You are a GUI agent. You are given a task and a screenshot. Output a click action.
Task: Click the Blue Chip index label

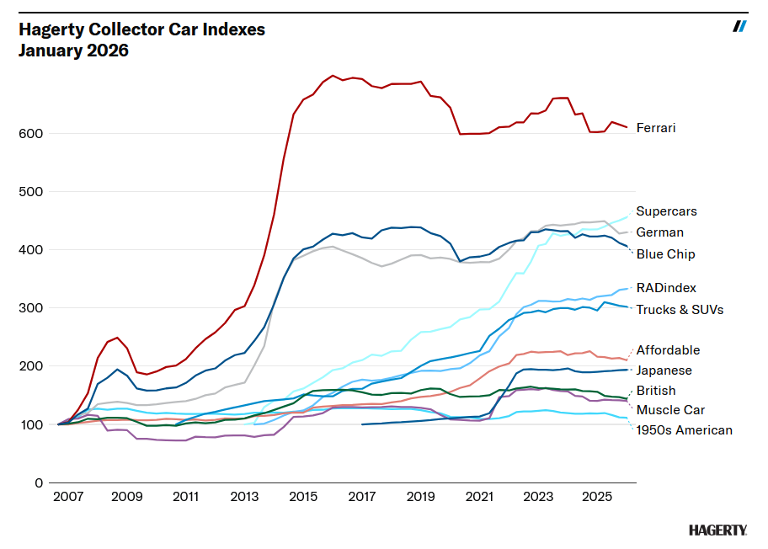pyautogui.click(x=665, y=254)
